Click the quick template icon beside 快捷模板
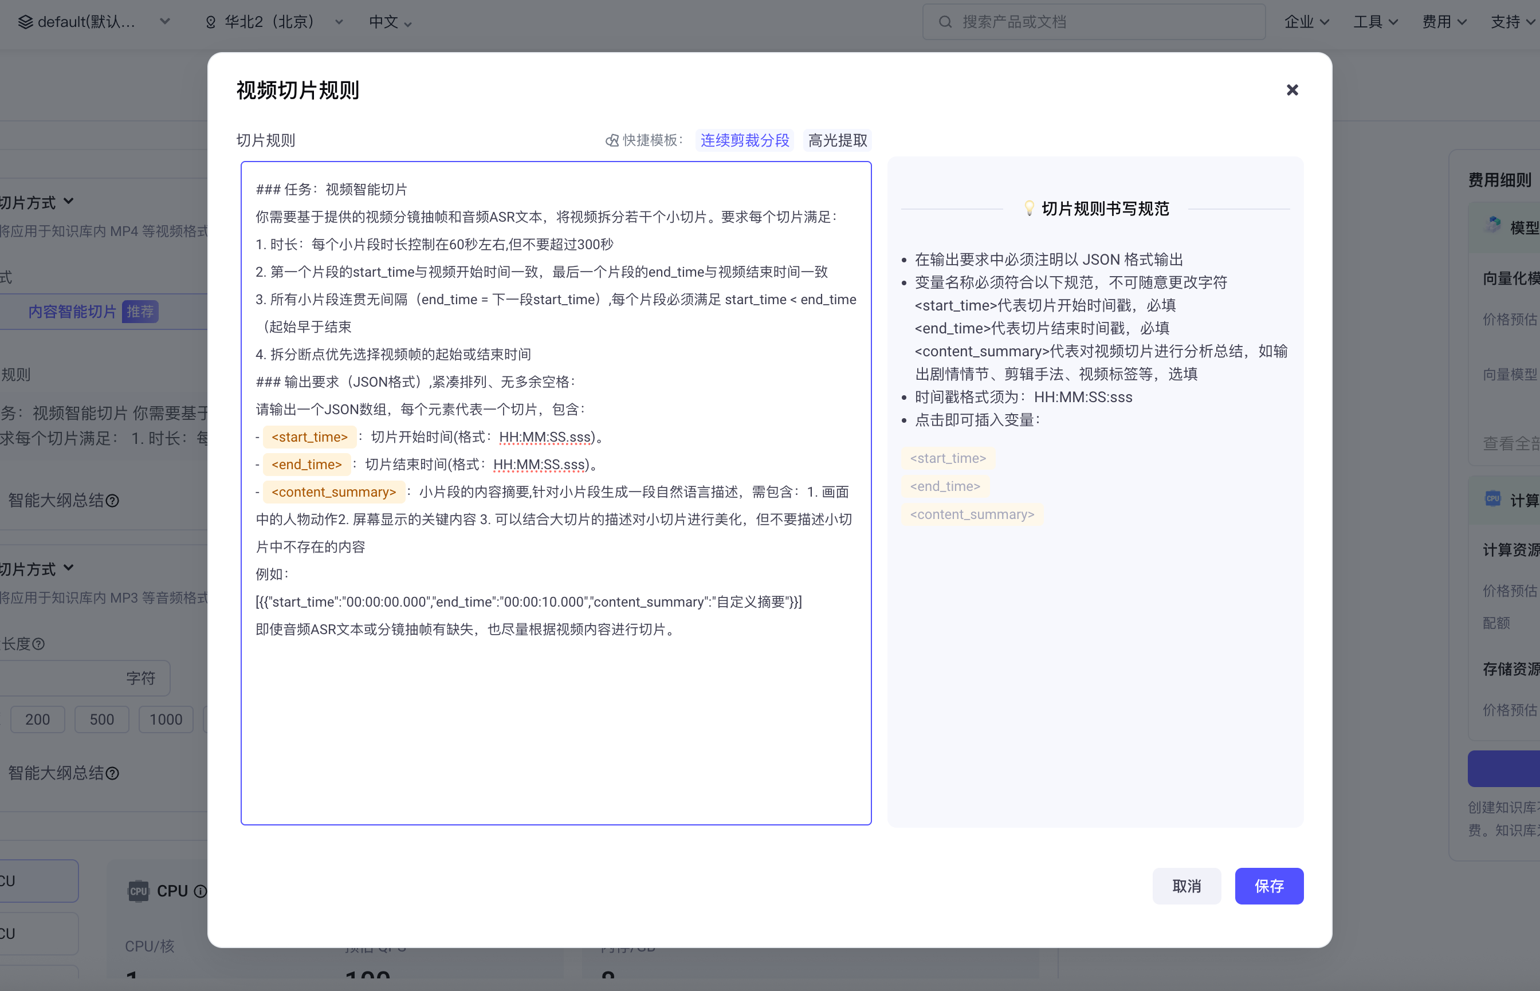Screen dimensions: 1540x991 [611, 140]
